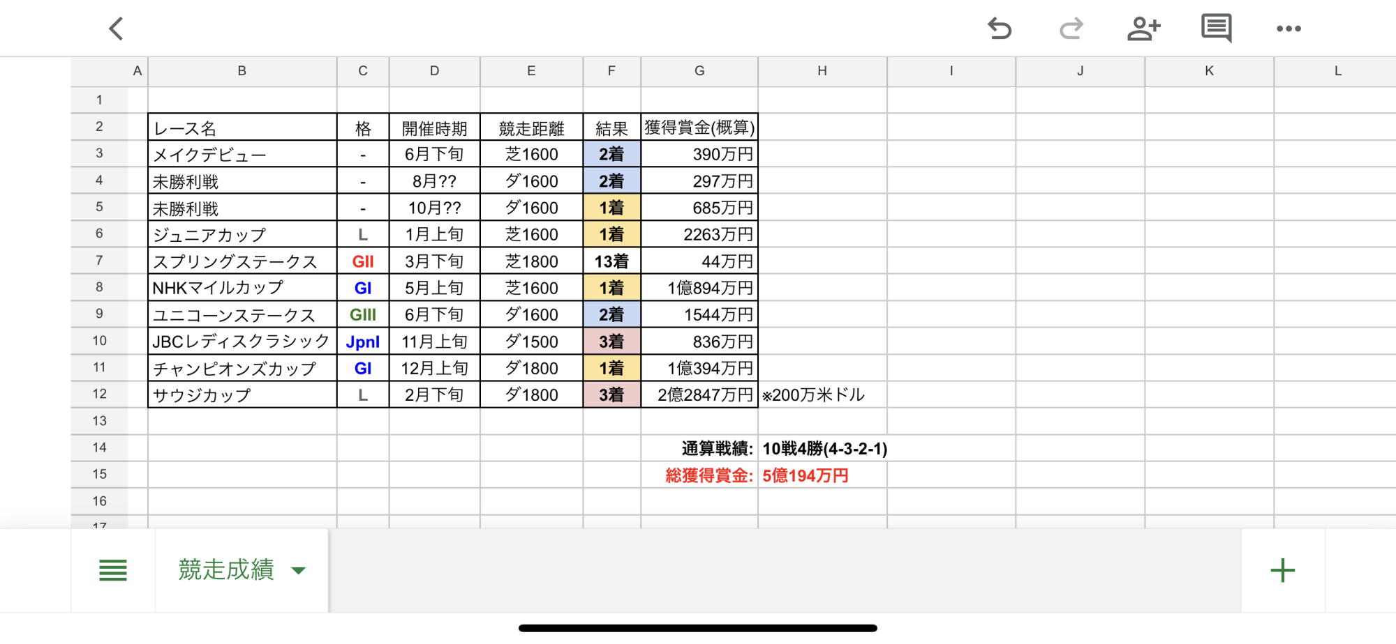Select the 競走距離 header cell
Screen dimensions: 1396x644
[x=531, y=128]
